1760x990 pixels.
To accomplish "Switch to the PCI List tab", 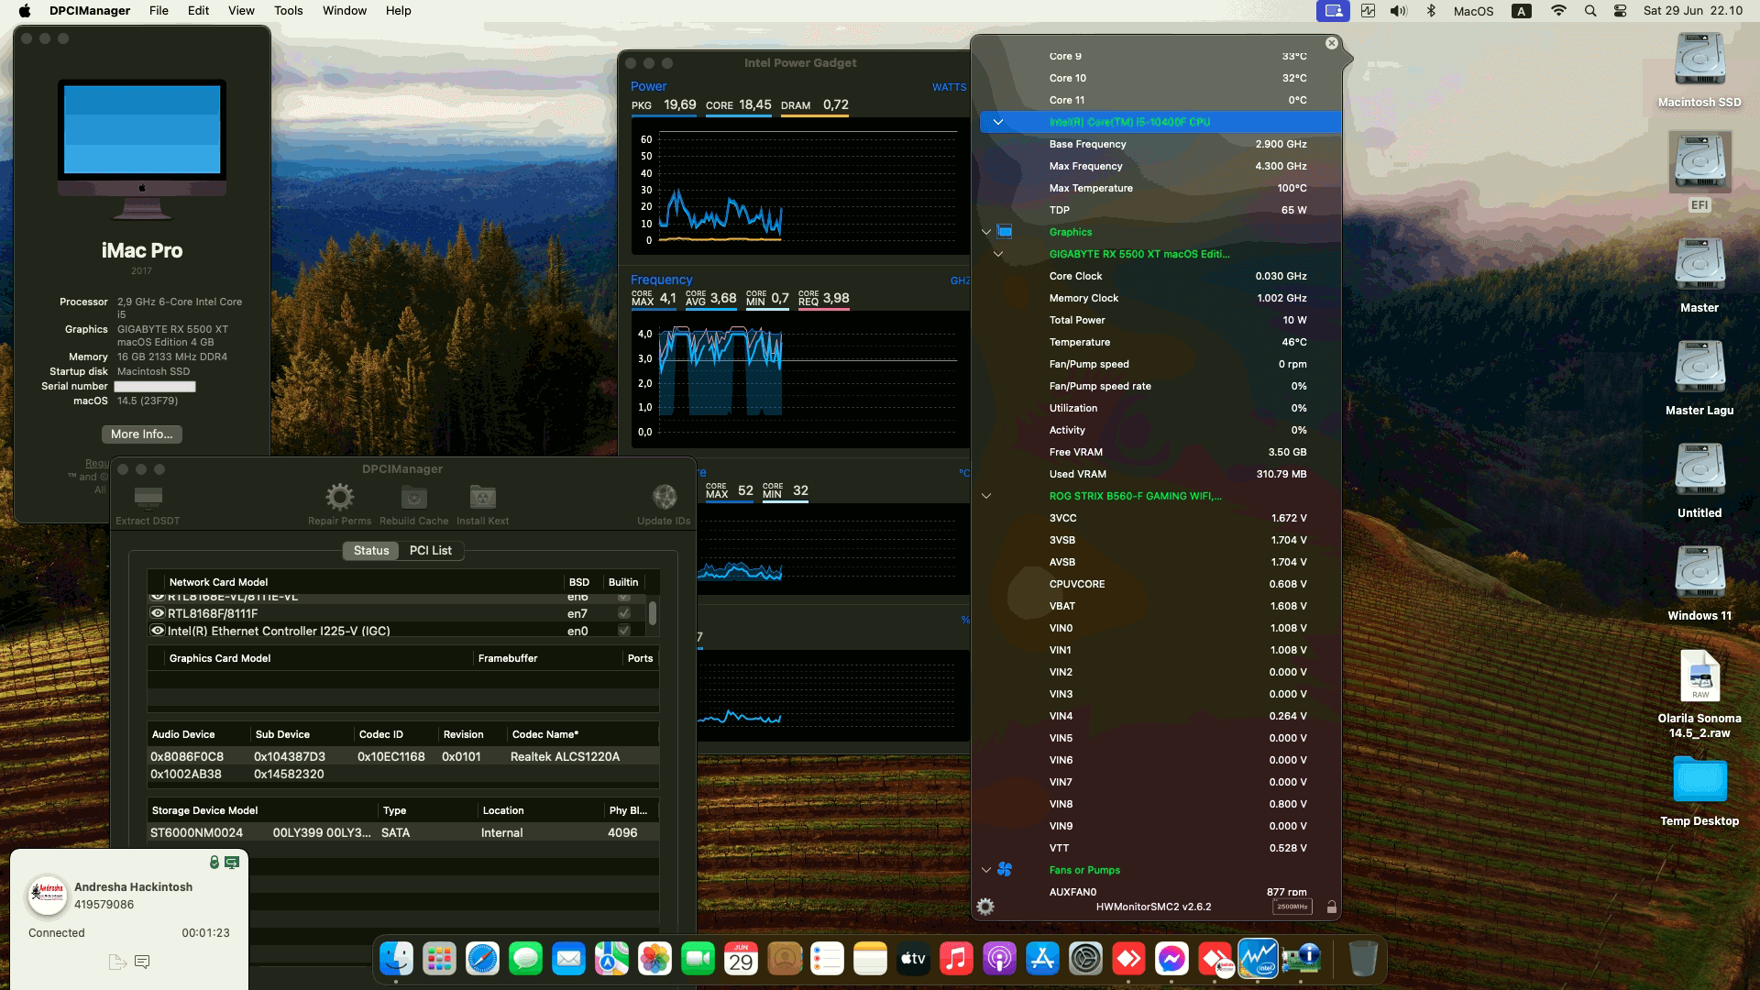I will (431, 550).
